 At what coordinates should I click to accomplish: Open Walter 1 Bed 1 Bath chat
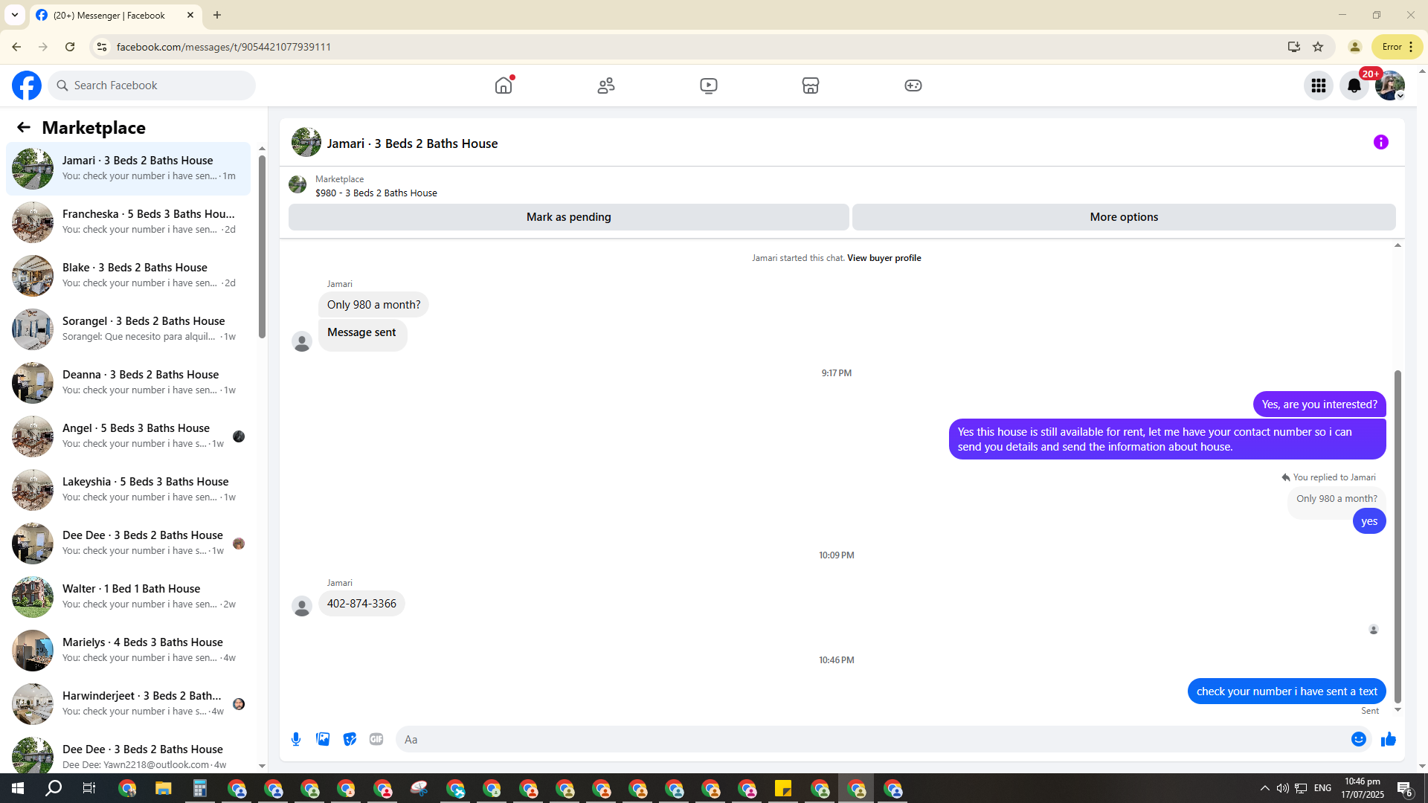pyautogui.click(x=128, y=597)
